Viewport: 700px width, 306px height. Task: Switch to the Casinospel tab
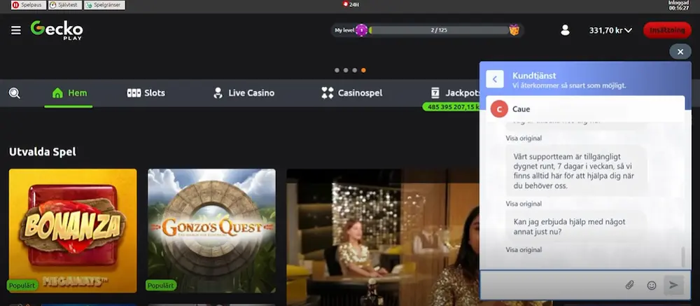(x=352, y=93)
